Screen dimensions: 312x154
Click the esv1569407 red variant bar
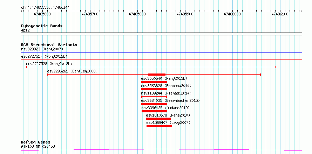pos(159,126)
